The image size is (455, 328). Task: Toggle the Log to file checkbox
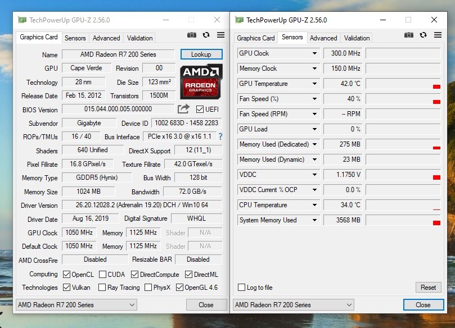coord(242,288)
